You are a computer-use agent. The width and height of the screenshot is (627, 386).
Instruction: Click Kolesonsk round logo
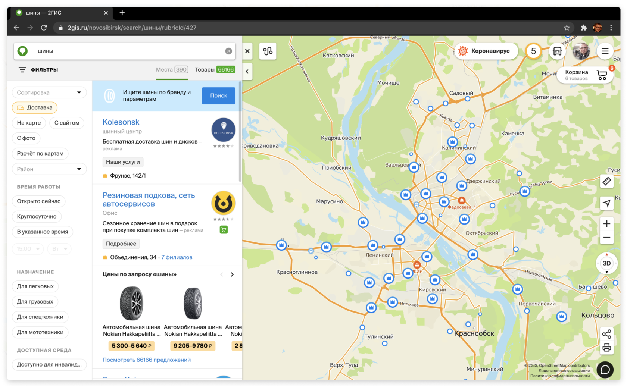click(223, 130)
